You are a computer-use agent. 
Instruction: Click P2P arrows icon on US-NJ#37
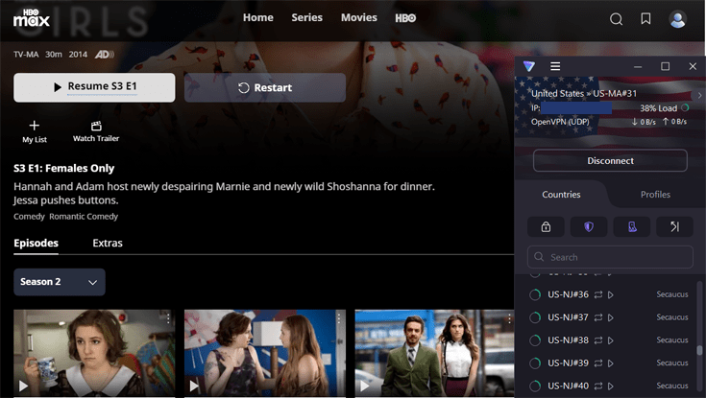tap(597, 317)
